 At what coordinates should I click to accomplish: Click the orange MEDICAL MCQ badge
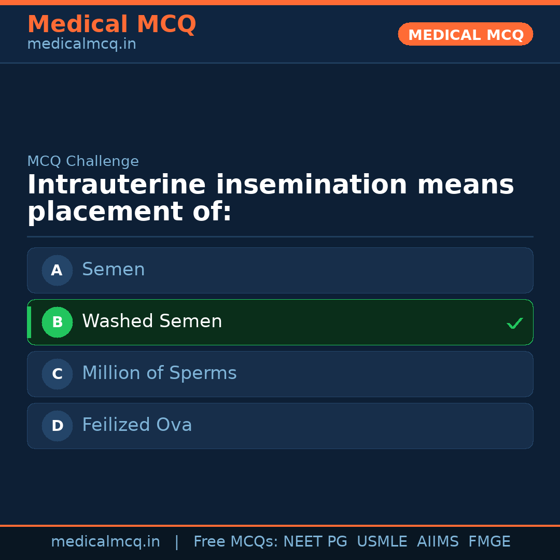click(465, 34)
